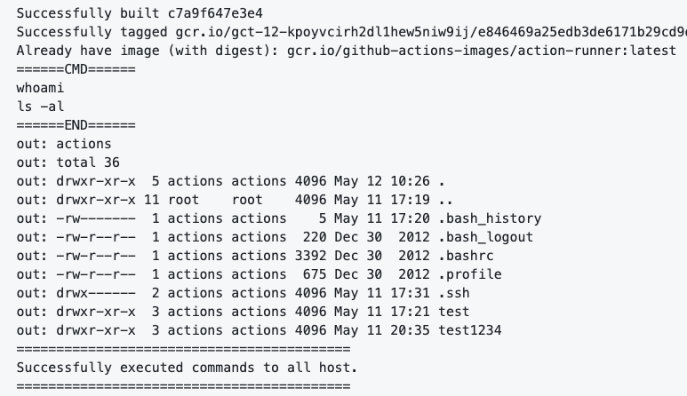Click the 'whoami' command text
The image size is (687, 396).
40,88
